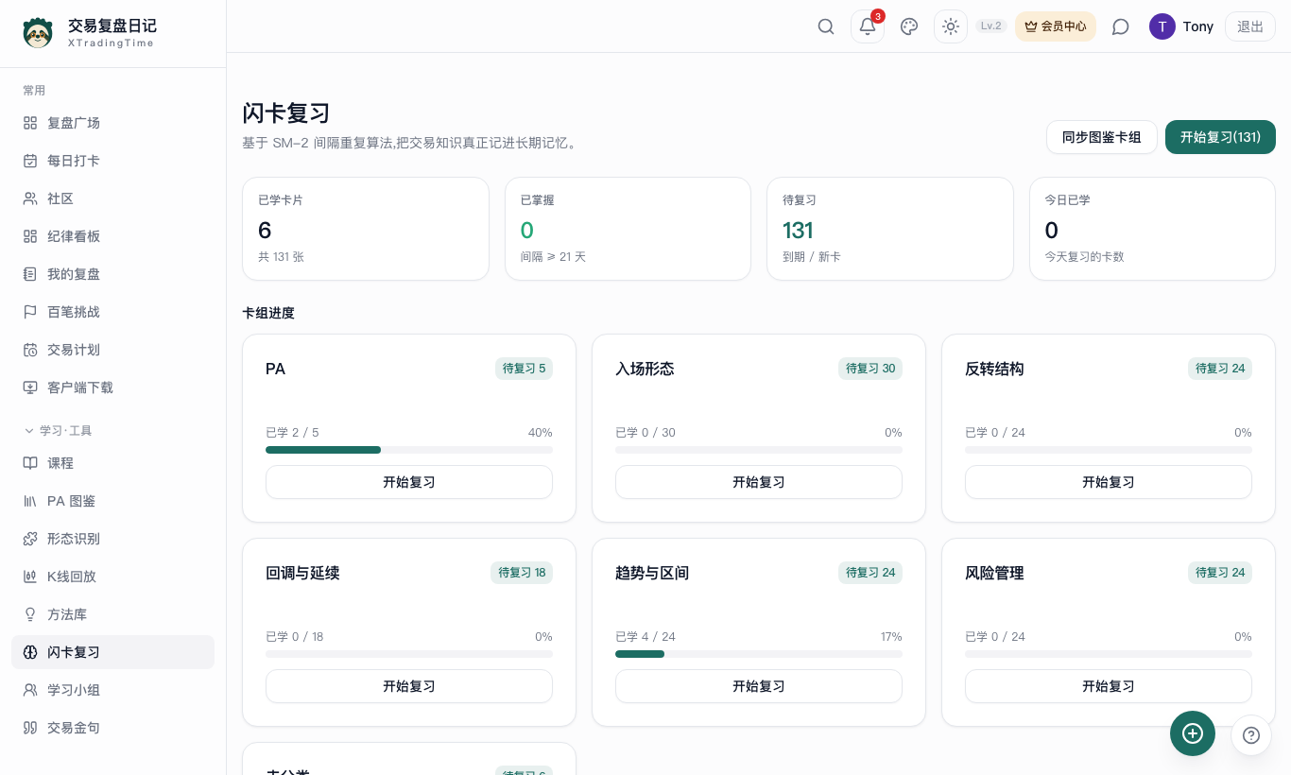1291x775 pixels.
Task: Open 百笔挑战 in sidebar
Action: pyautogui.click(x=112, y=312)
